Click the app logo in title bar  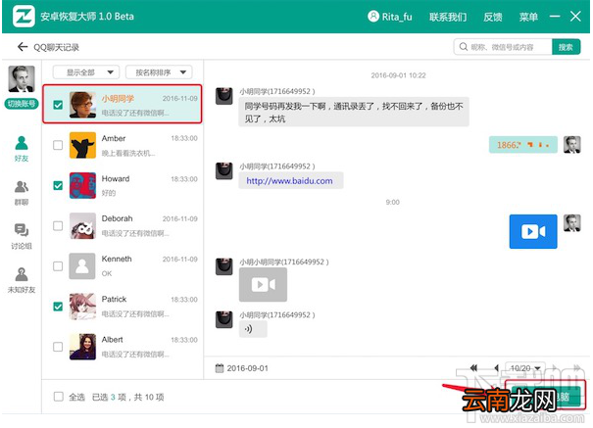tap(24, 17)
